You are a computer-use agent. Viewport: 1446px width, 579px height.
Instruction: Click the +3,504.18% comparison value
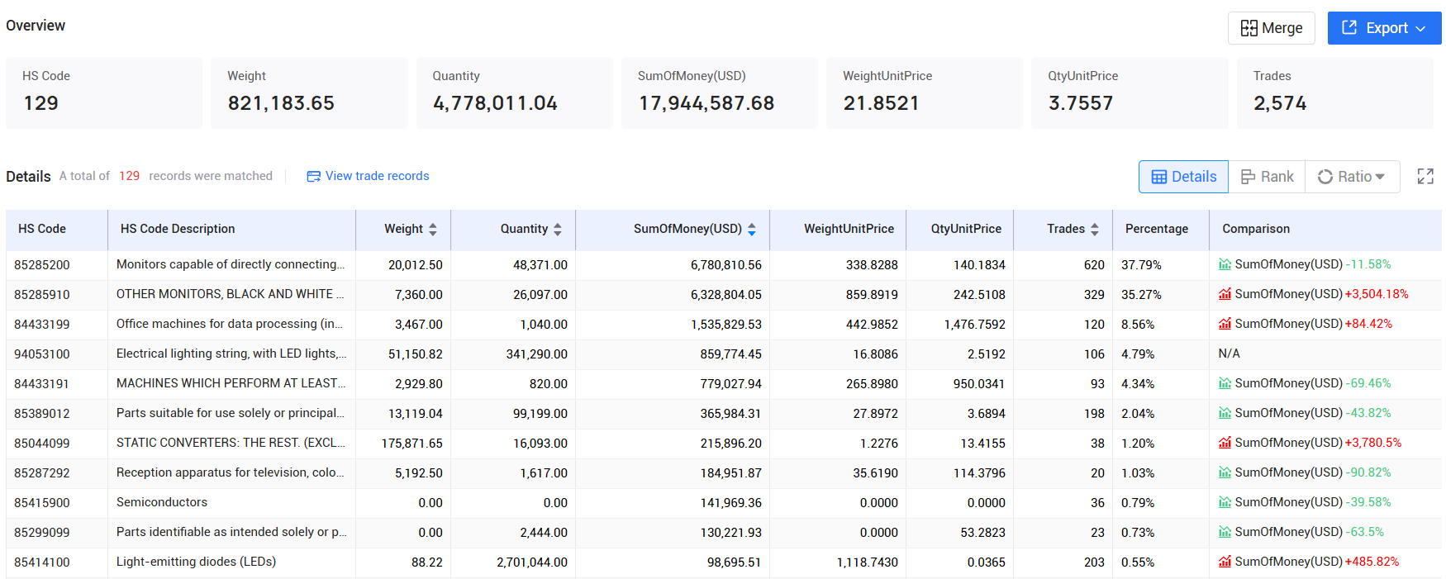click(x=1377, y=294)
